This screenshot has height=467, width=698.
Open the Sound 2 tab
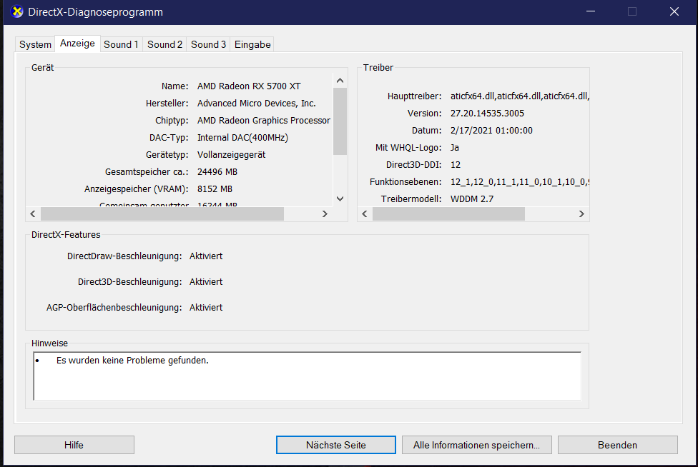164,44
